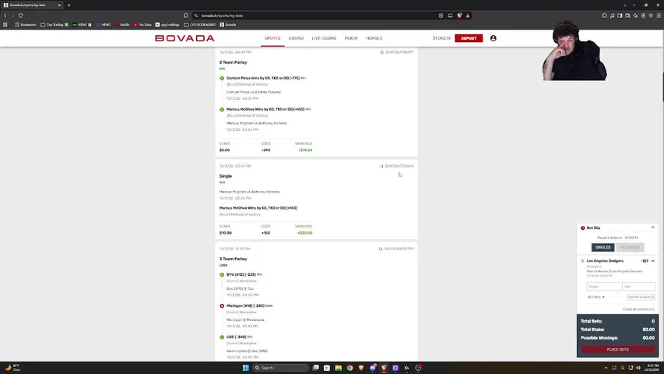Click the cash out availability button
The height and width of the screenshot is (374, 664).
(x=641, y=297)
